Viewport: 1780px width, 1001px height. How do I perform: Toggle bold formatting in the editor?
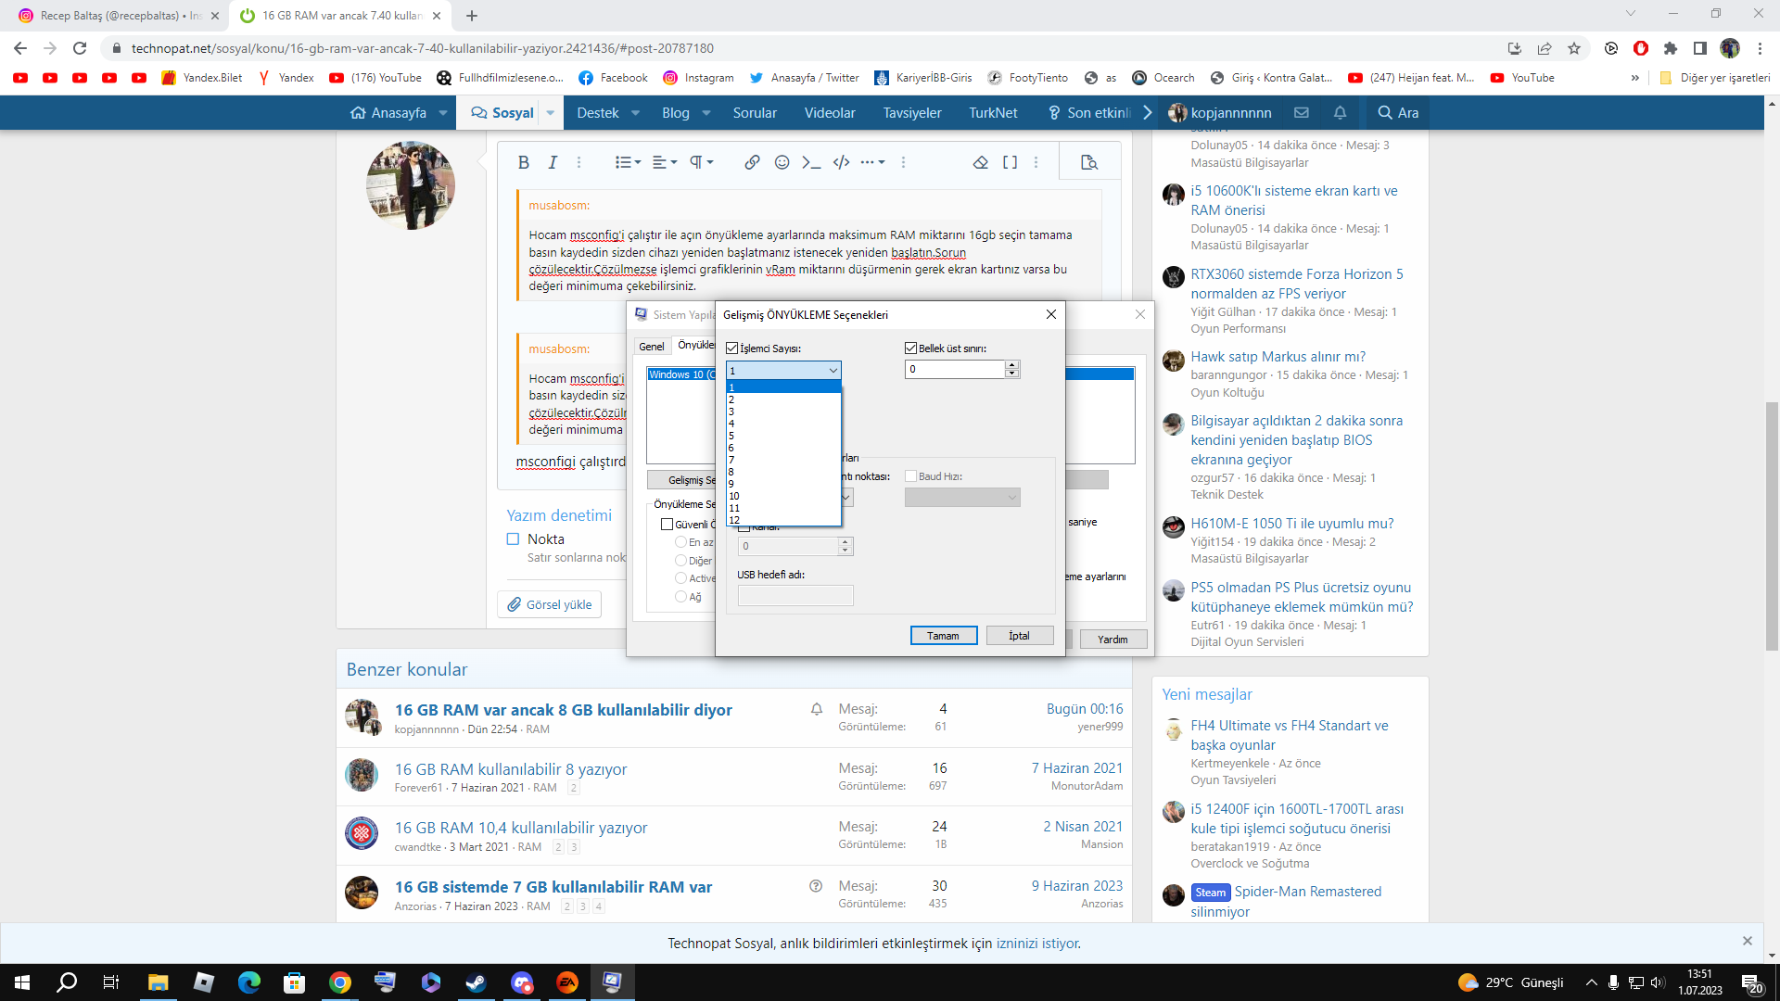tap(523, 162)
